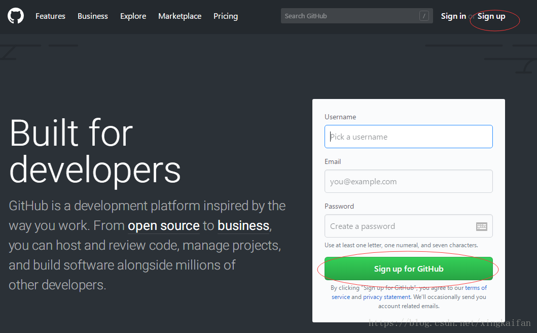Click the keyboard icon in the password field
The height and width of the screenshot is (333, 537).
click(x=482, y=226)
